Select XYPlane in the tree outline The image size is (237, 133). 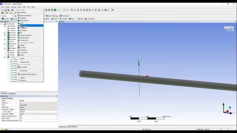13,26
